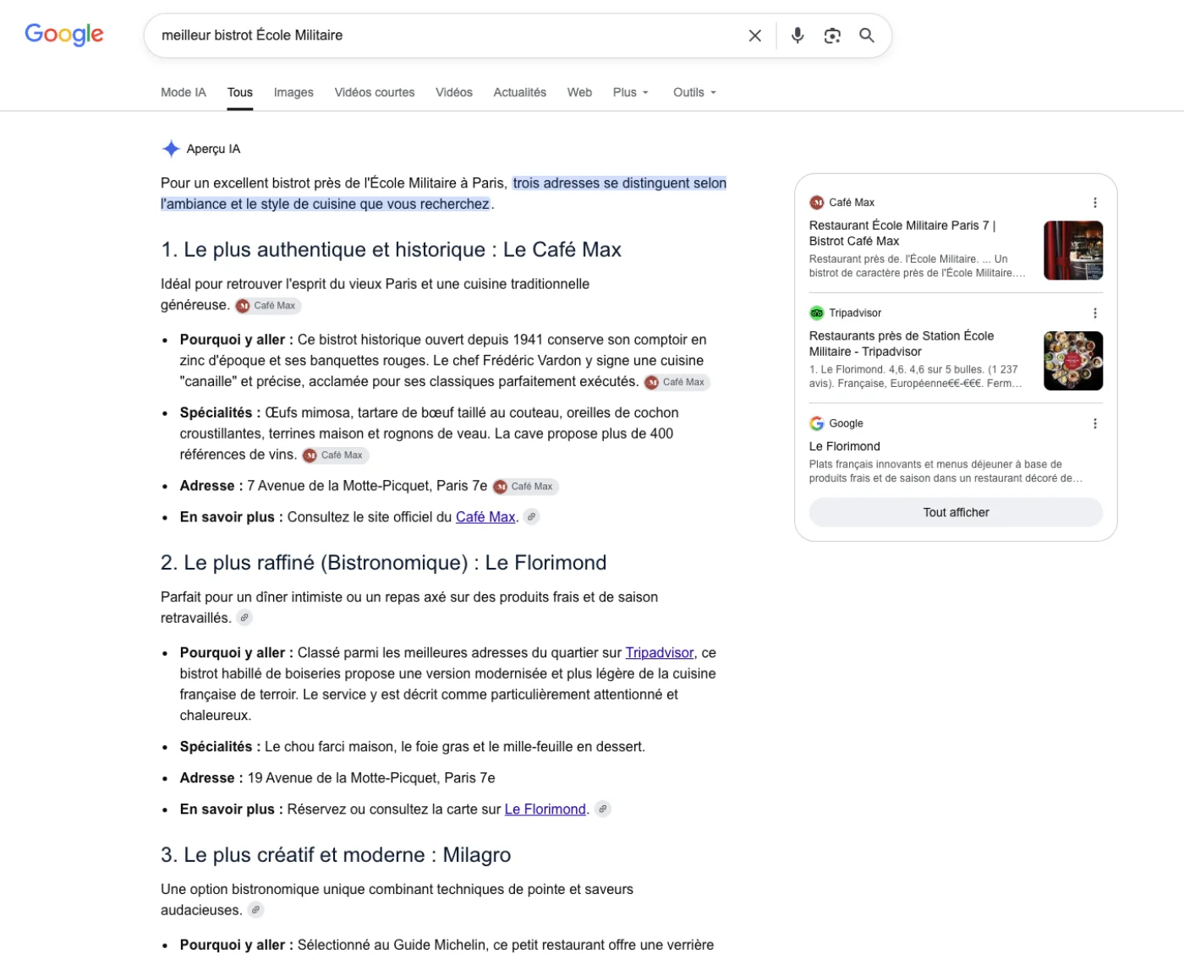Click the link icon after "retravaillés."

pos(244,619)
